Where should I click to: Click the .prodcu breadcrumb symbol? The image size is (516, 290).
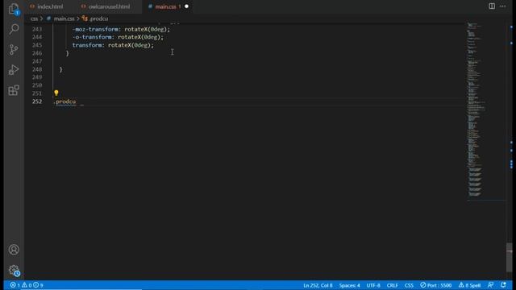[x=98, y=19]
